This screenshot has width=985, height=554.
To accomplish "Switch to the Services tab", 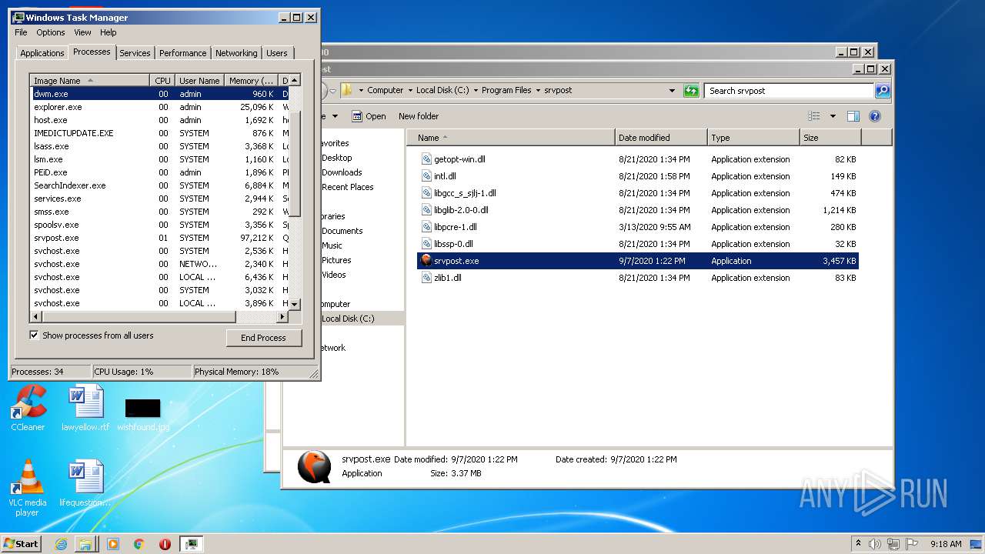I will tap(135, 53).
